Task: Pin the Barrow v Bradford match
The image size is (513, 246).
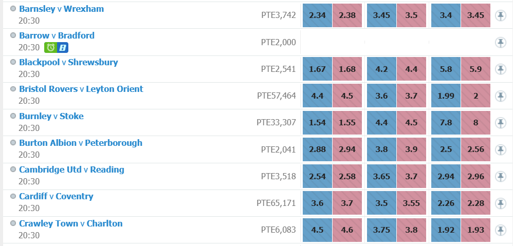Action: click(x=501, y=42)
